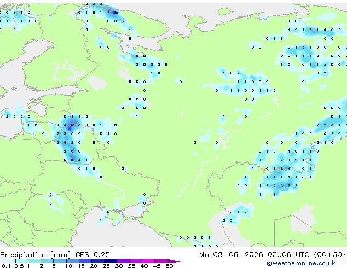This screenshot has height=268, width=347.
Task: Click the legend color box between 35 and 40
Action: [x=136, y=261]
